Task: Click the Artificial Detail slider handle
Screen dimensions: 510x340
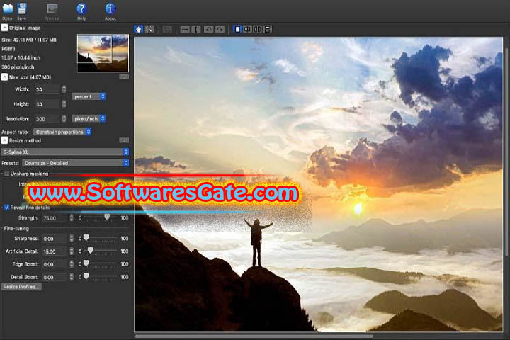Action: click(x=91, y=251)
